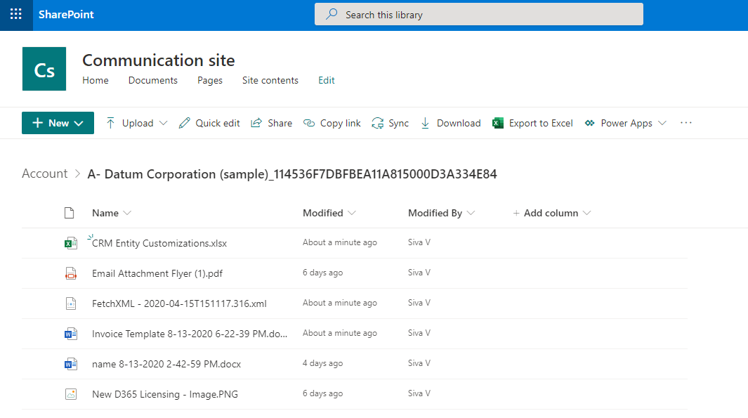Open the FetchXML - 2020-04-15T151117.316.xml file
The image size is (748, 418).
click(x=179, y=303)
